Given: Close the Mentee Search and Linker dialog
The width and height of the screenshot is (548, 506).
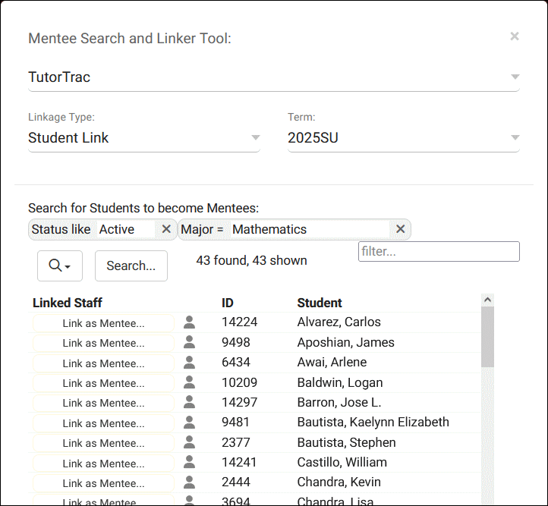Looking at the screenshot, I should [x=515, y=36].
